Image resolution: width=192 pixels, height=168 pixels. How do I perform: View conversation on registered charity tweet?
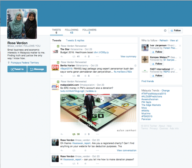[x=126, y=151]
